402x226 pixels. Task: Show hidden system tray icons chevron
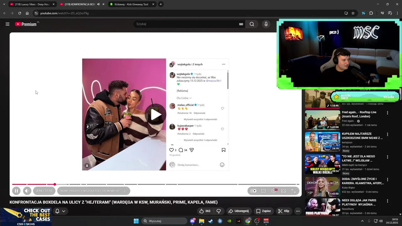(x=362, y=221)
